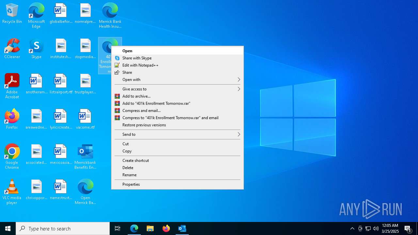Choose Compress to "401k Enrollment Tomorrow.rar" and email
This screenshot has height=235, width=418.
177,118
